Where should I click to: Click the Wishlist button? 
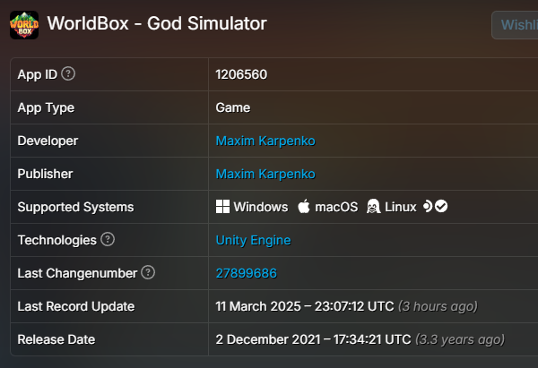[x=515, y=25]
